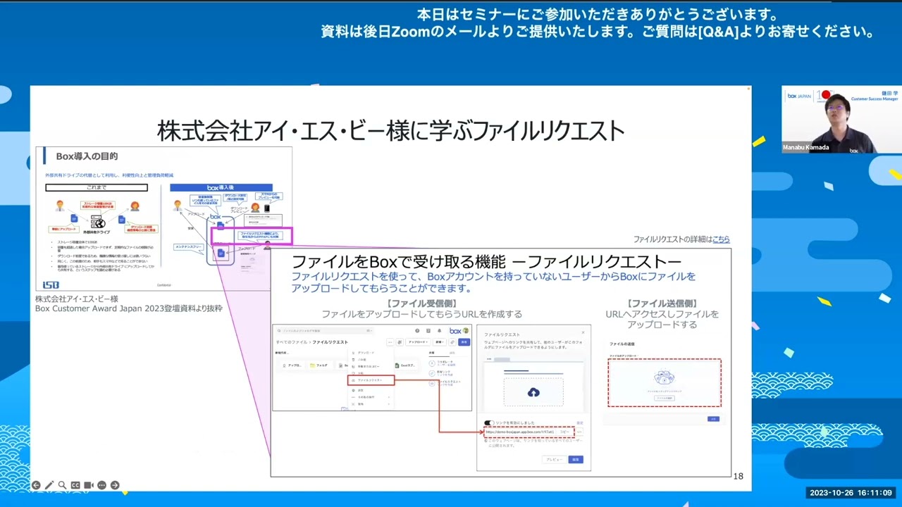The width and height of the screenshot is (902, 507).
Task: Click the slide page number 18
Action: [x=739, y=476]
